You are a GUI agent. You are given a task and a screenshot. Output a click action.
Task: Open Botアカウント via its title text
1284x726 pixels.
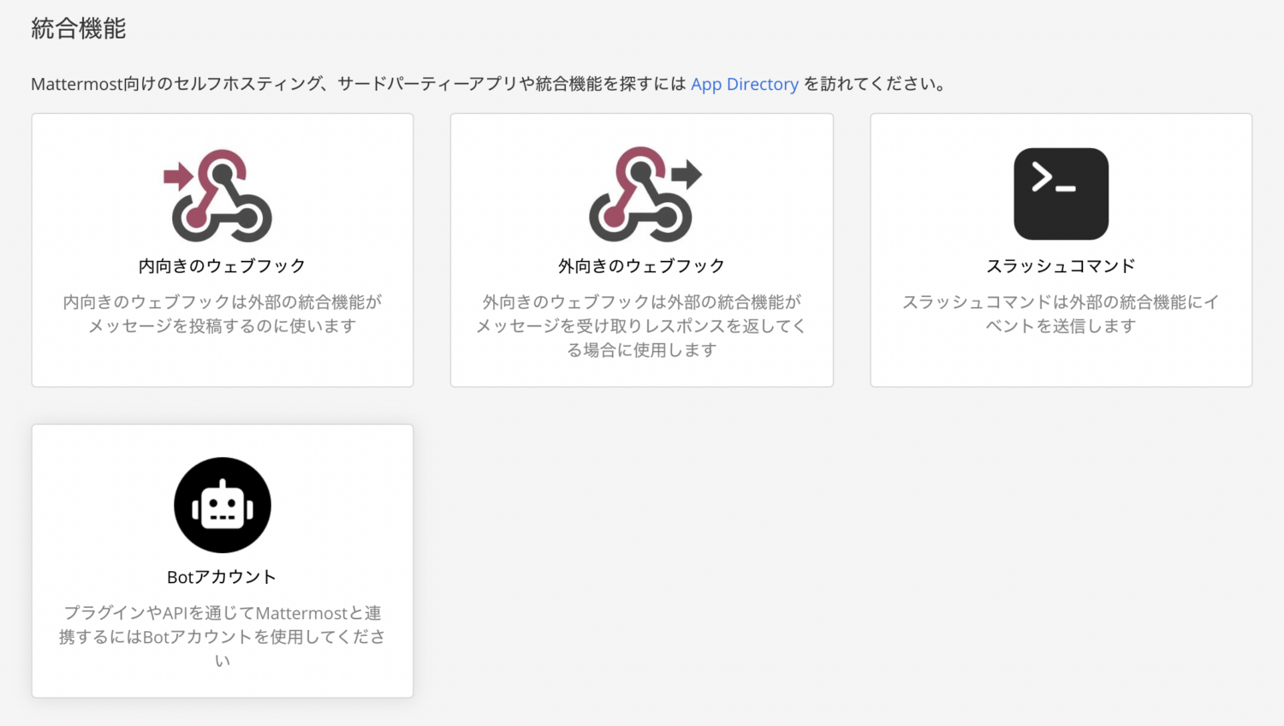(222, 577)
